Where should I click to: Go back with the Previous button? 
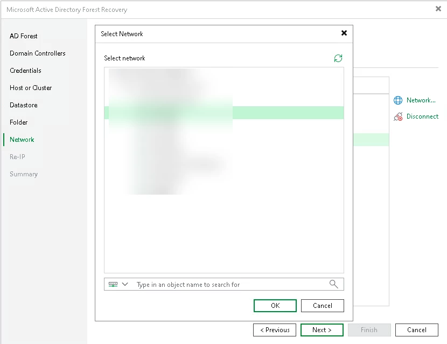pos(275,330)
